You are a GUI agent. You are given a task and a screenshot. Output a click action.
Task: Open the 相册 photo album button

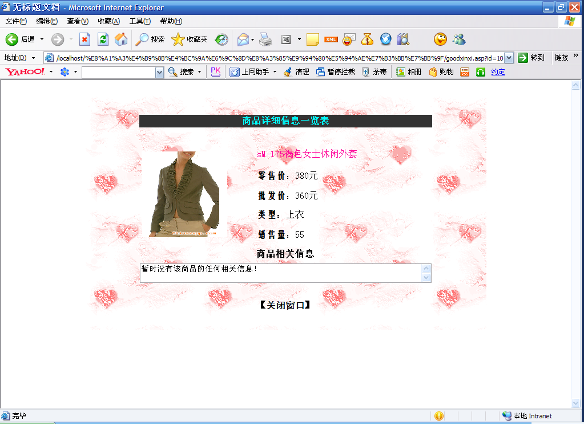click(409, 71)
